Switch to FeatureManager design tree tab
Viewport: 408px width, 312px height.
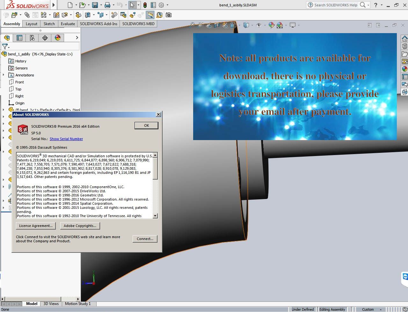point(7,38)
